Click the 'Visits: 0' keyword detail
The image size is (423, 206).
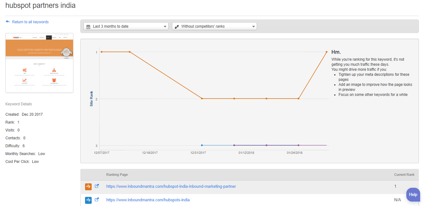(x=12, y=130)
